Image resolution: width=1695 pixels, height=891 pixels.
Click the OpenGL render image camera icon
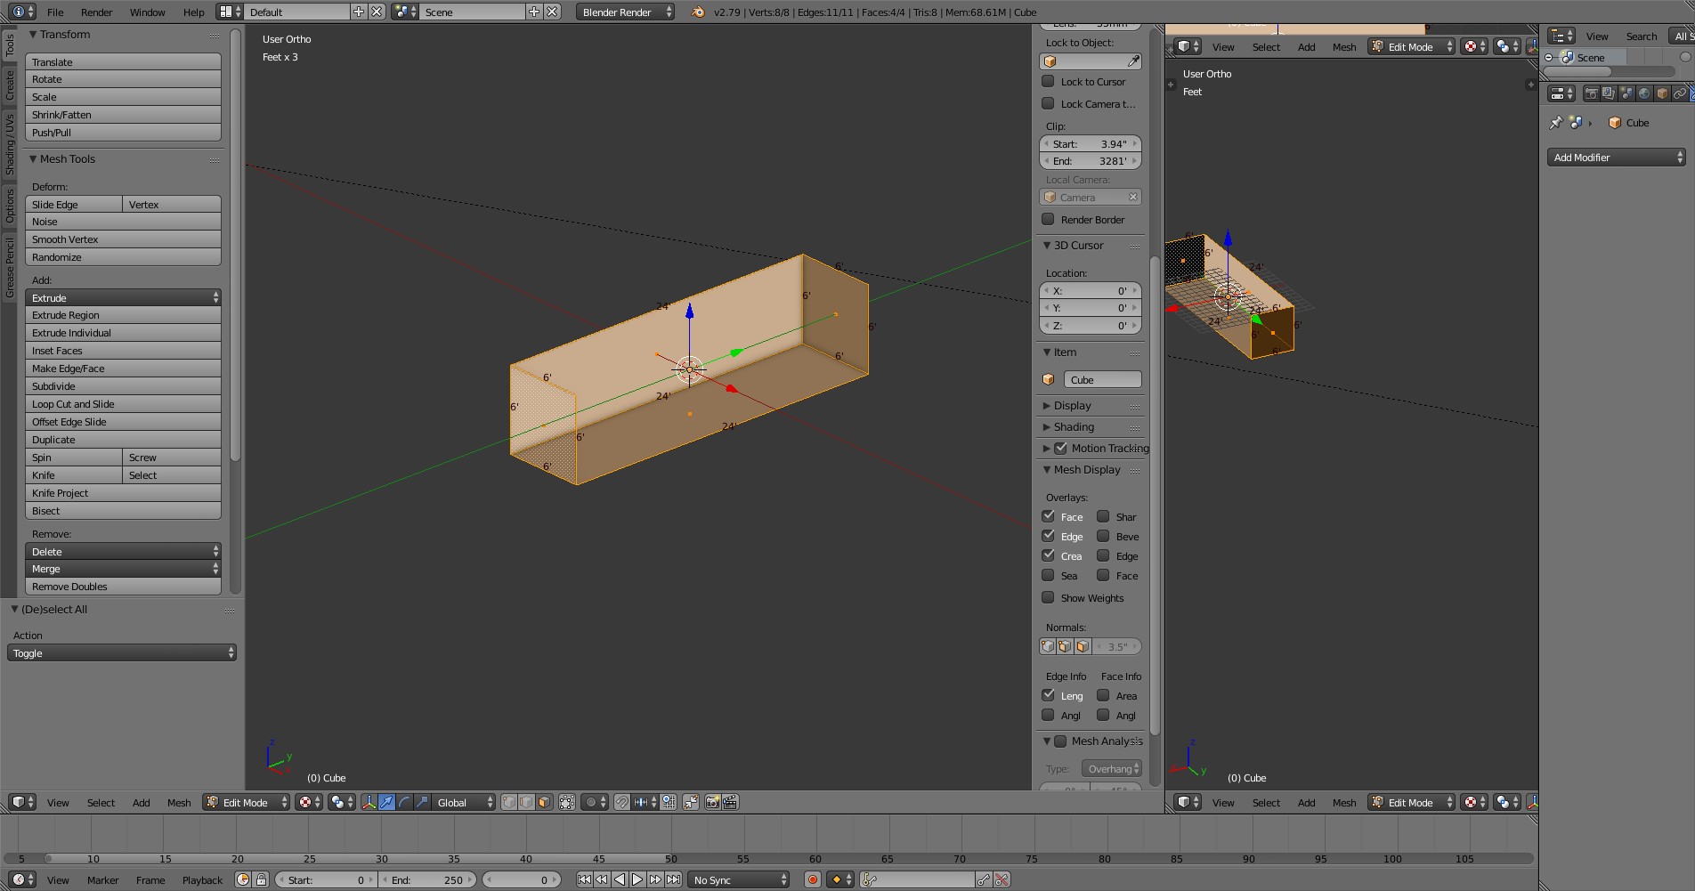712,802
